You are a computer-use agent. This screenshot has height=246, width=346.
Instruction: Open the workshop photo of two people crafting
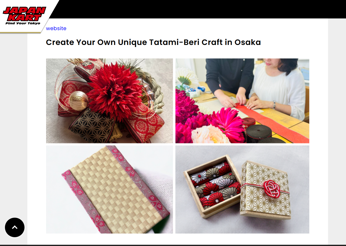click(242, 101)
